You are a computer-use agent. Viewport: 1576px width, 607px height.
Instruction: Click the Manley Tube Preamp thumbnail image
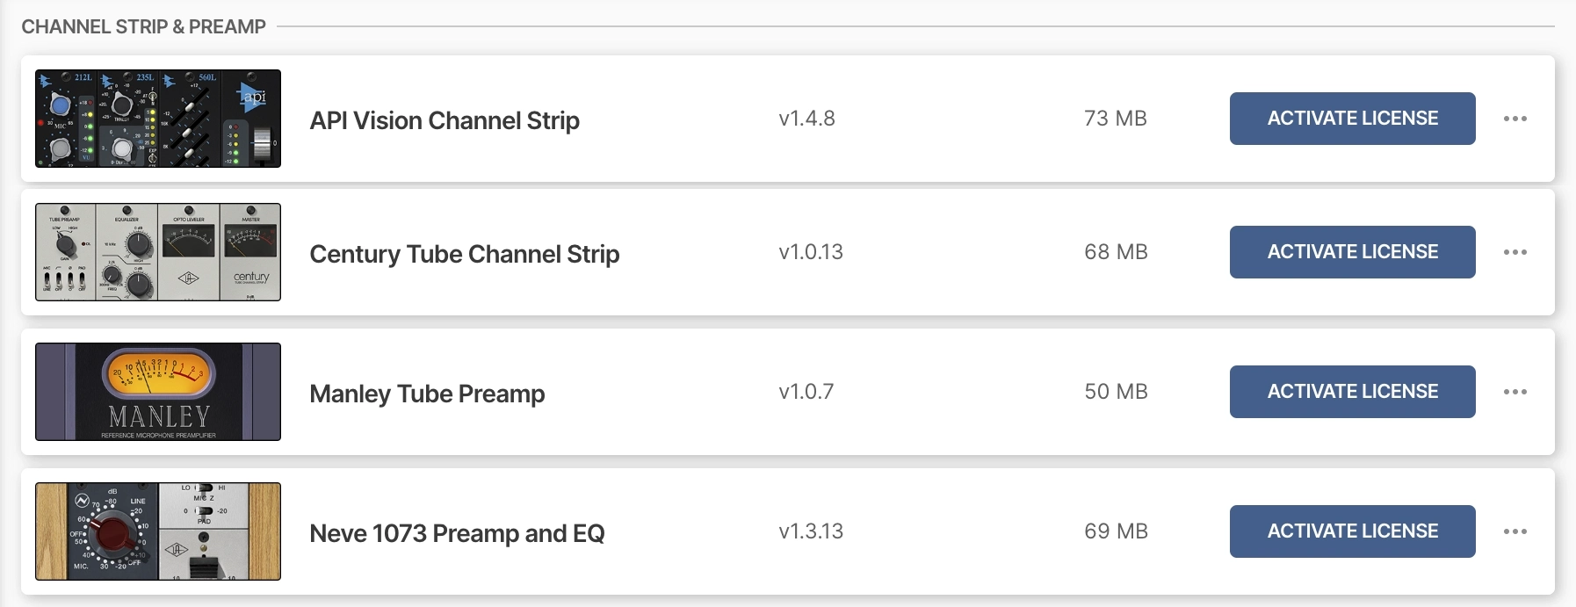pos(158,392)
